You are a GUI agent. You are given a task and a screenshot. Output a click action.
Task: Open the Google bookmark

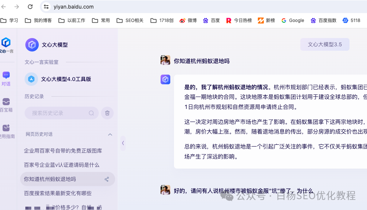point(293,21)
